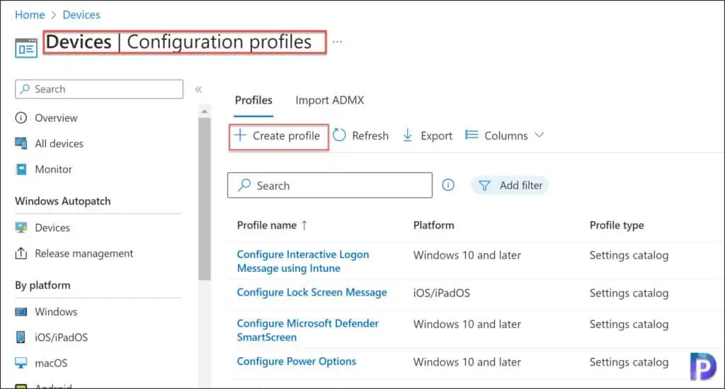This screenshot has height=389, width=725.
Task: Click the Create profile button
Action: point(279,136)
